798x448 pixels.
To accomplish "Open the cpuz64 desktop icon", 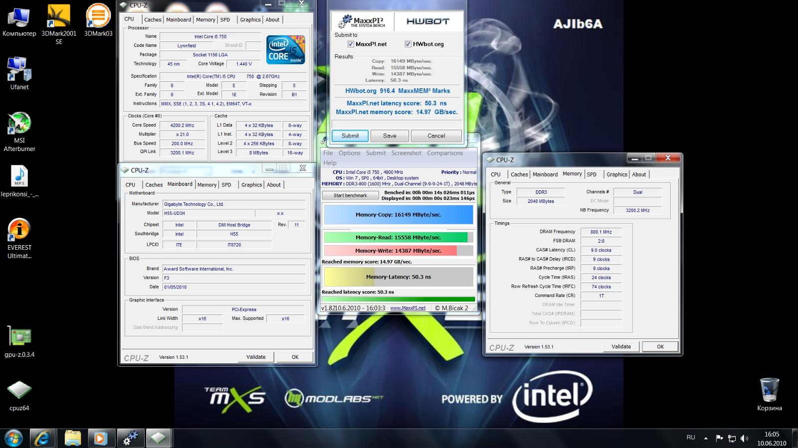I will pos(19,396).
